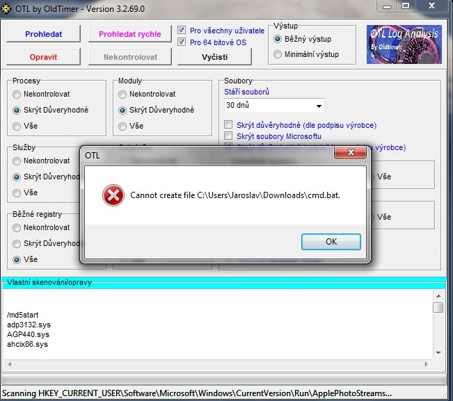453x401 pixels.
Task: Click the red error icon in dialog
Action: pyautogui.click(x=113, y=196)
